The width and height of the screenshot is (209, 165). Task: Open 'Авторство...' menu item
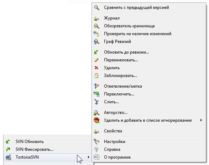[x=149, y=112]
